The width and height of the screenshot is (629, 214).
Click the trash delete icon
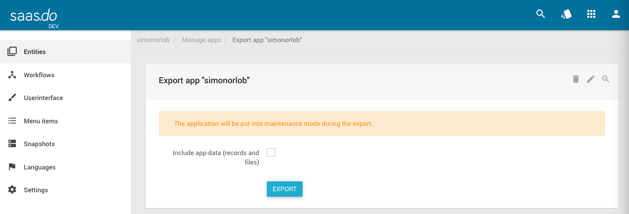(576, 79)
